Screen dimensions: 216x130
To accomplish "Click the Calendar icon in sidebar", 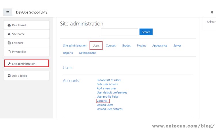I will 9,43.
